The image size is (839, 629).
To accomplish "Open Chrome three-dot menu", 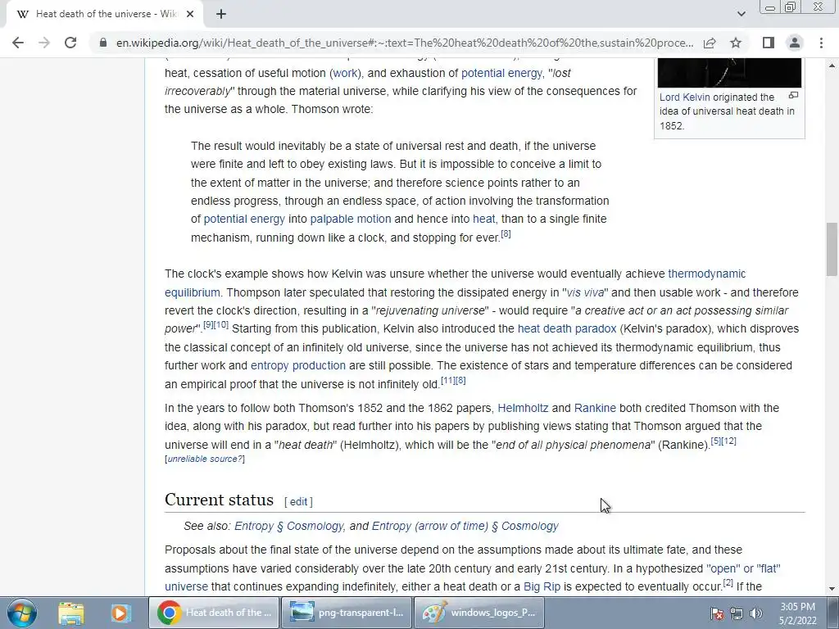I will click(821, 43).
